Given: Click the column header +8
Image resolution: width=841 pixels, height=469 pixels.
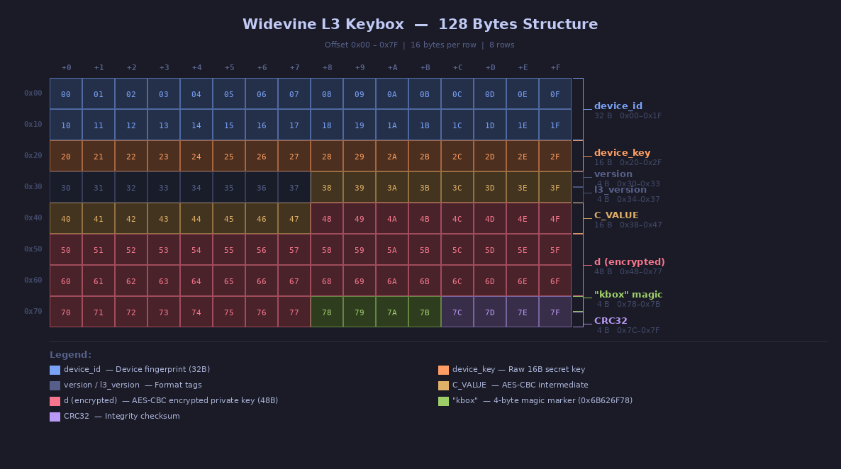Looking at the screenshot, I should coord(327,67).
